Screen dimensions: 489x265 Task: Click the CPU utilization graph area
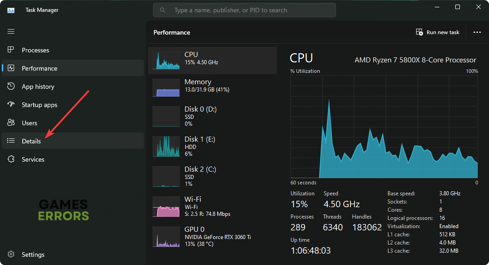[384, 127]
